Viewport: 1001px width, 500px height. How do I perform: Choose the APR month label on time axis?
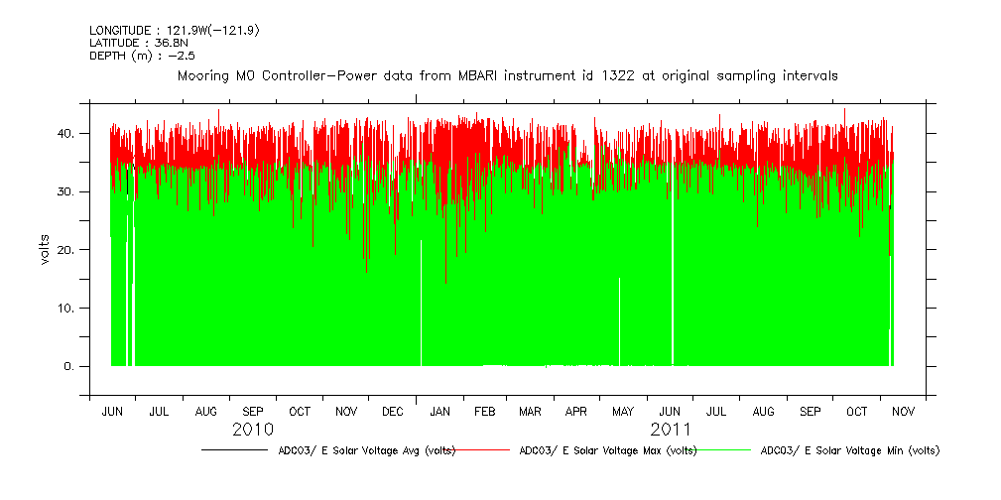pyautogui.click(x=576, y=411)
